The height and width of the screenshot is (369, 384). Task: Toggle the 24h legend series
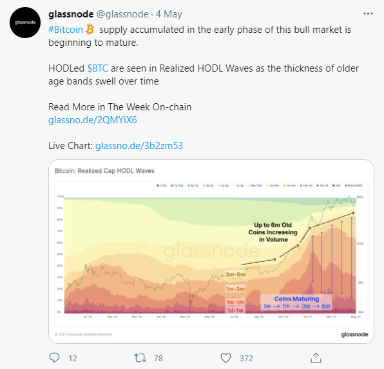click(x=336, y=186)
